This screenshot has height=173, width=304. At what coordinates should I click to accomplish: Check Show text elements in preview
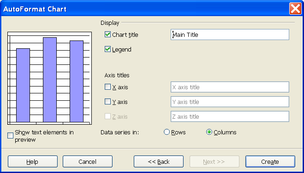tap(10, 136)
